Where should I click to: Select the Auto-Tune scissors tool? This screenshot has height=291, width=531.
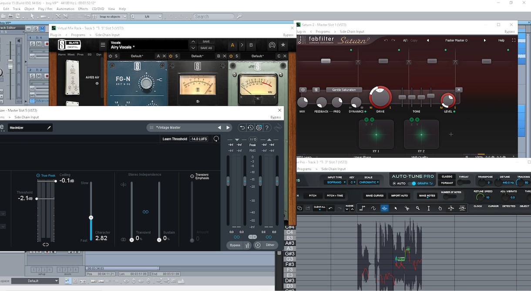click(407, 208)
